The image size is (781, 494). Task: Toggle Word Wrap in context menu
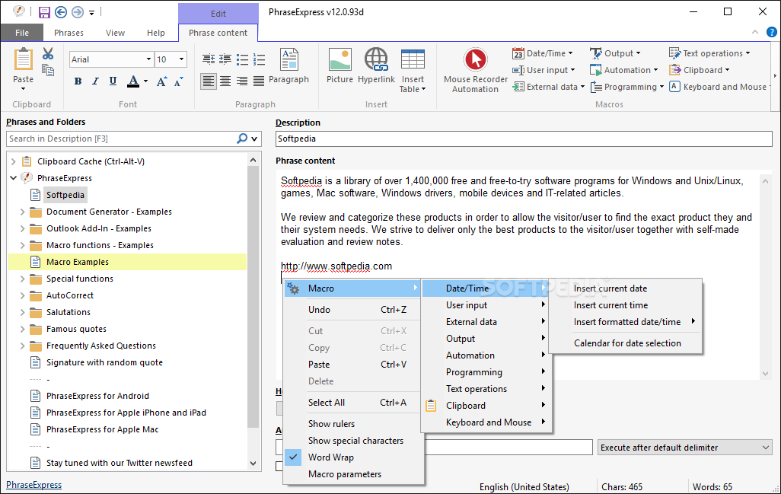click(354, 457)
